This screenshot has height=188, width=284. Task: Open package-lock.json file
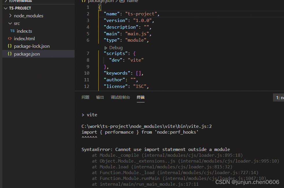[32, 46]
